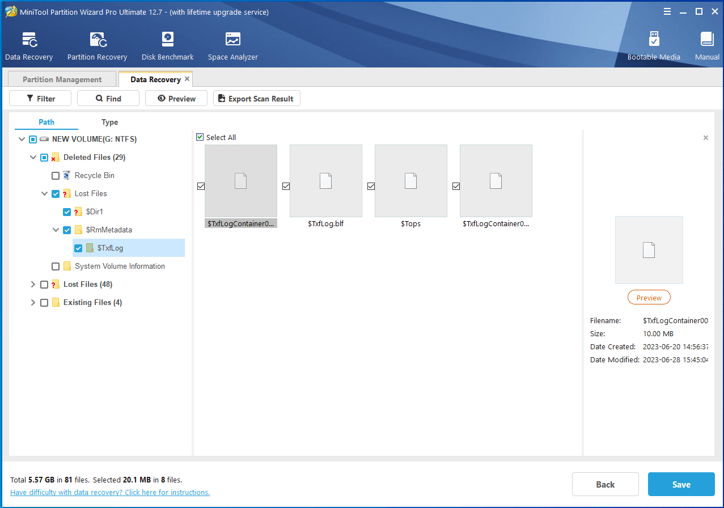The image size is (724, 508).
Task: Select the System Volume Information tree row
Action: [120, 266]
